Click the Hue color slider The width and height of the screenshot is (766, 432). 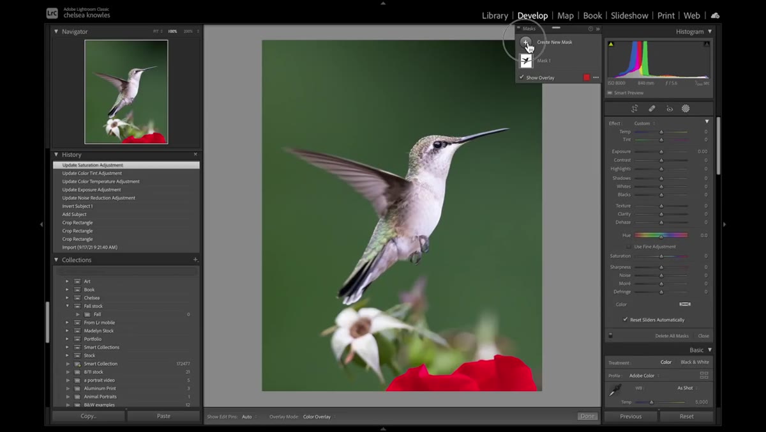pos(661,235)
